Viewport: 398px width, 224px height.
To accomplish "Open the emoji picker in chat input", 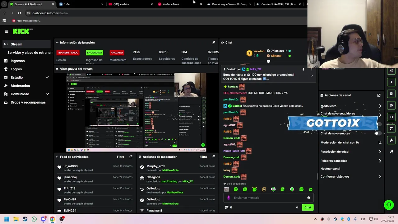I will (x=308, y=198).
